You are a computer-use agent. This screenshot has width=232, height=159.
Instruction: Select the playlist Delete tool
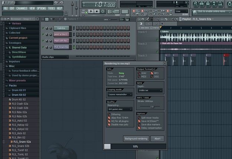pos(155,19)
